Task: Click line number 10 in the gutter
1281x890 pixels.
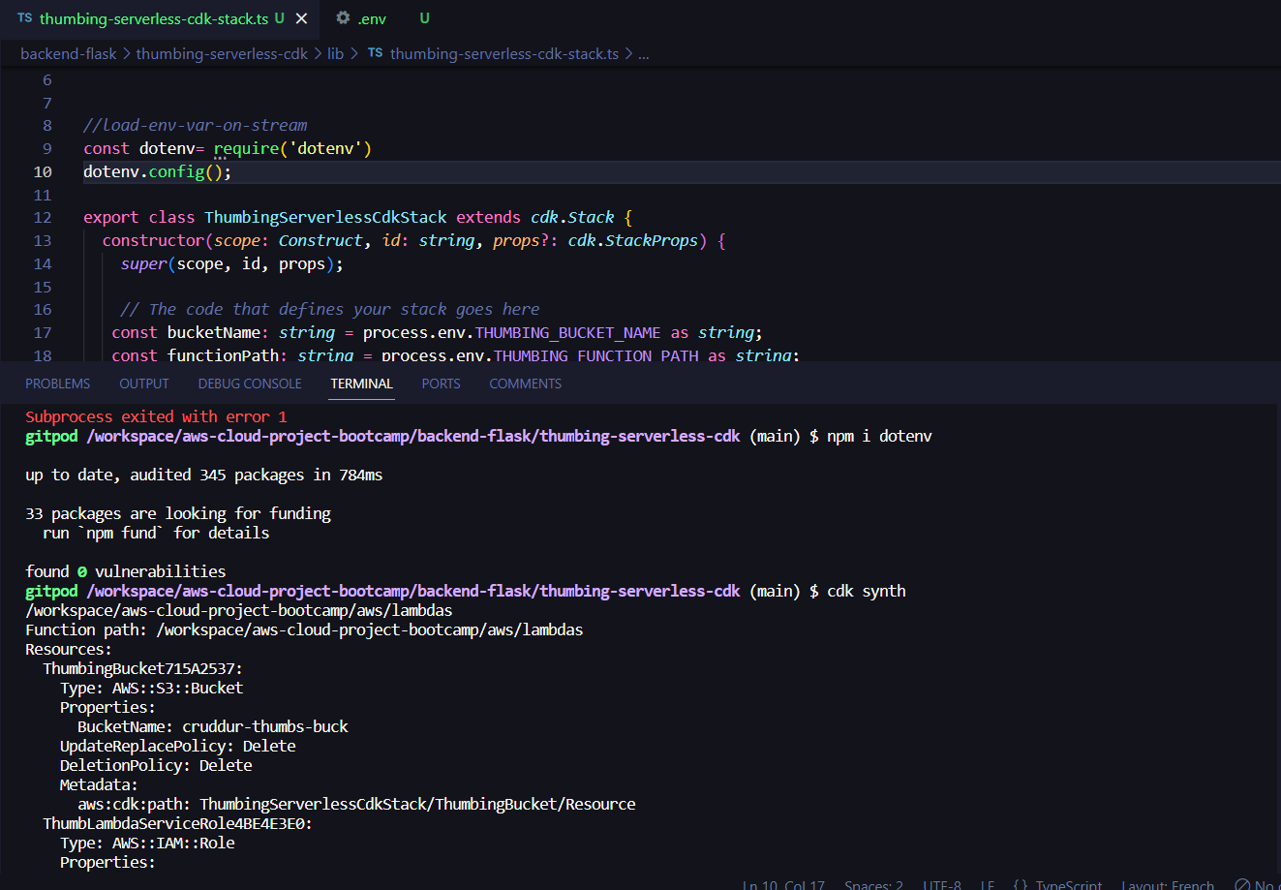Action: click(x=43, y=172)
